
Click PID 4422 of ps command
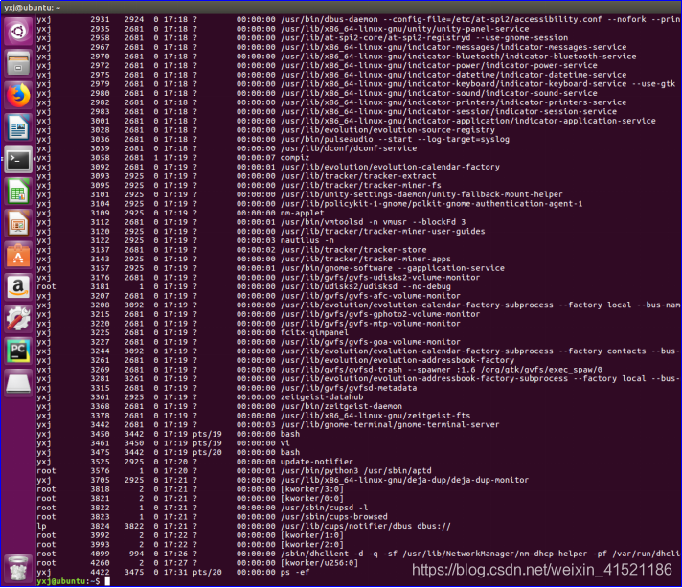pos(100,573)
